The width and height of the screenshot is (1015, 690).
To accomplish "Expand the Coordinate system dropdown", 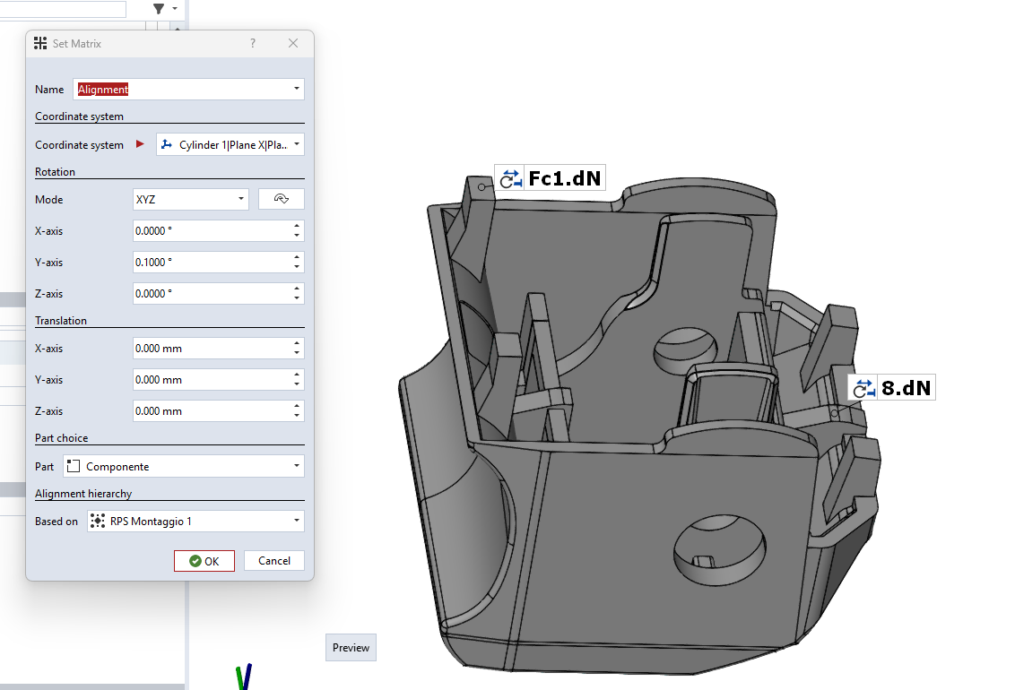I will [296, 144].
